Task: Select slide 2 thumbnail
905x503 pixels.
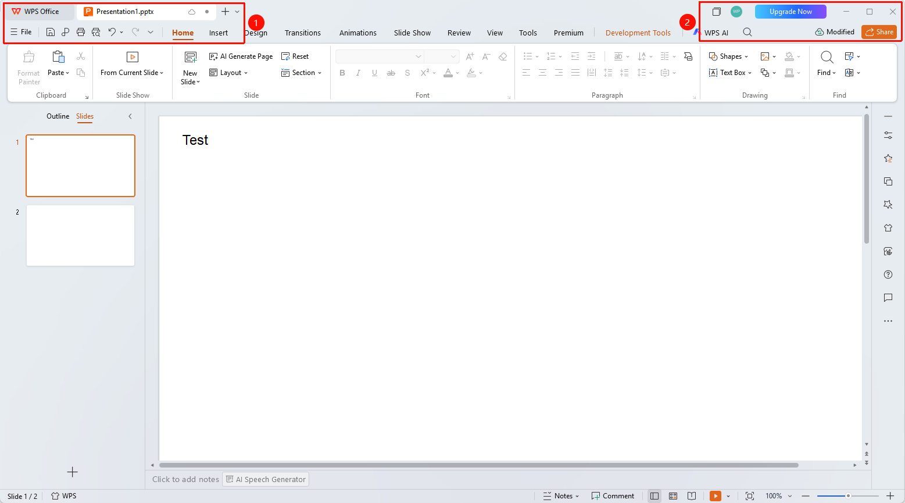Action: click(x=80, y=236)
